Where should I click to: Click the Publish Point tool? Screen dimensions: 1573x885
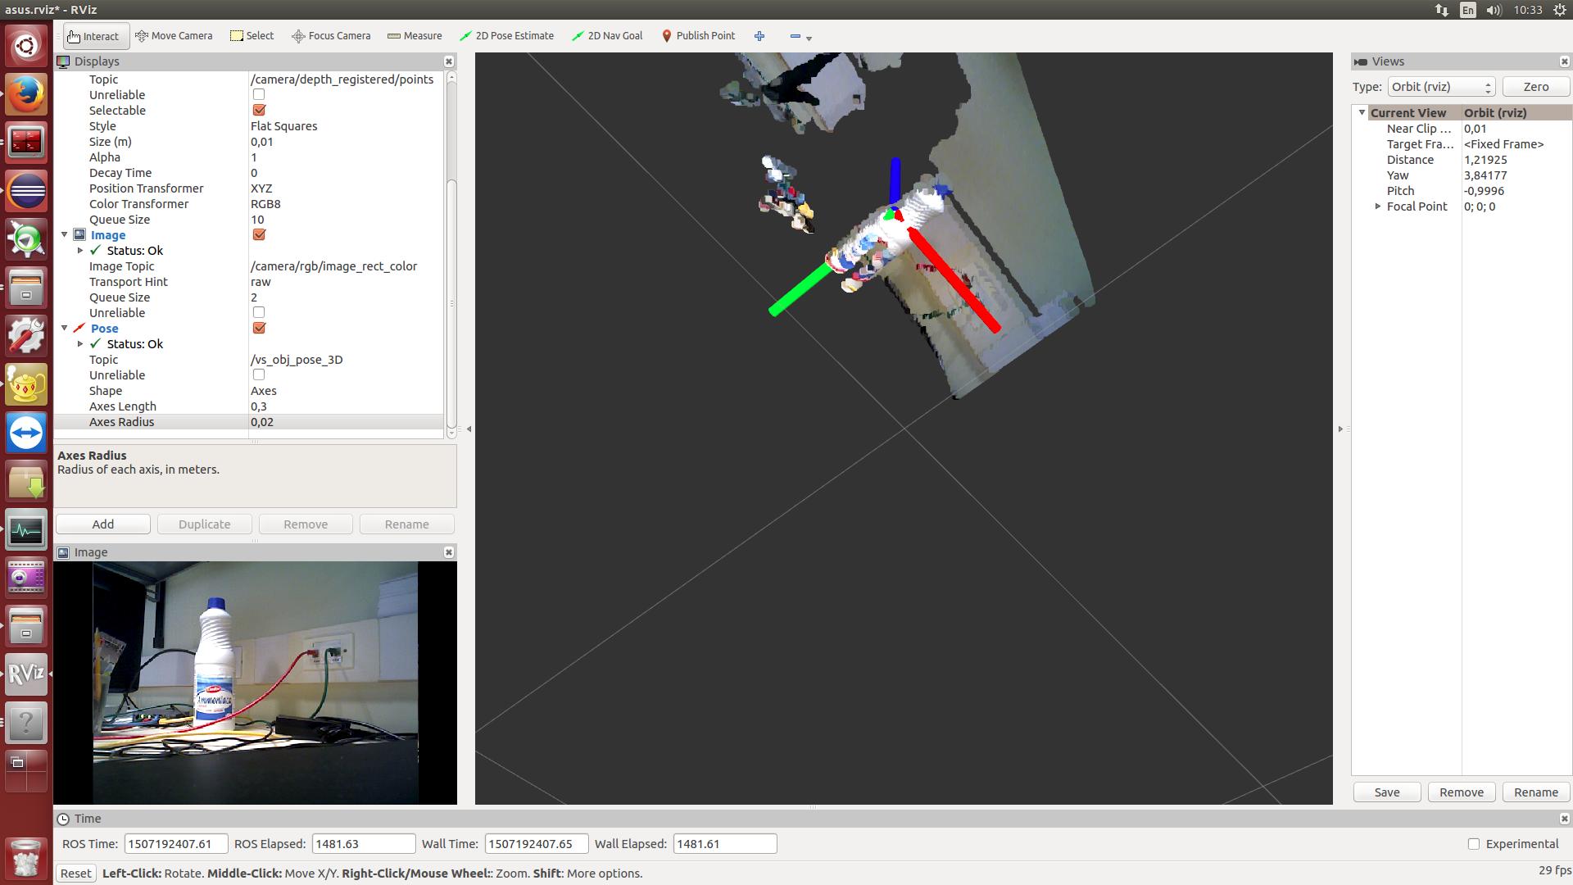click(698, 36)
